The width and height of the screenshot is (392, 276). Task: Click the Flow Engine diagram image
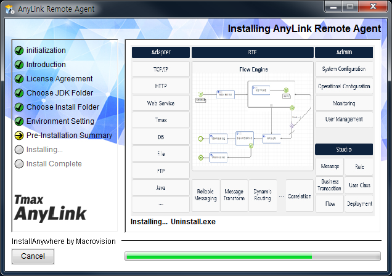[253, 116]
